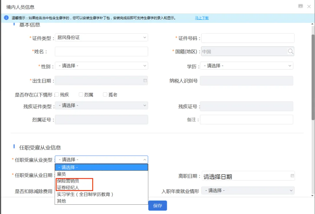Click inside the 姓名 input field
The image size is (315, 214).
tap(101, 51)
